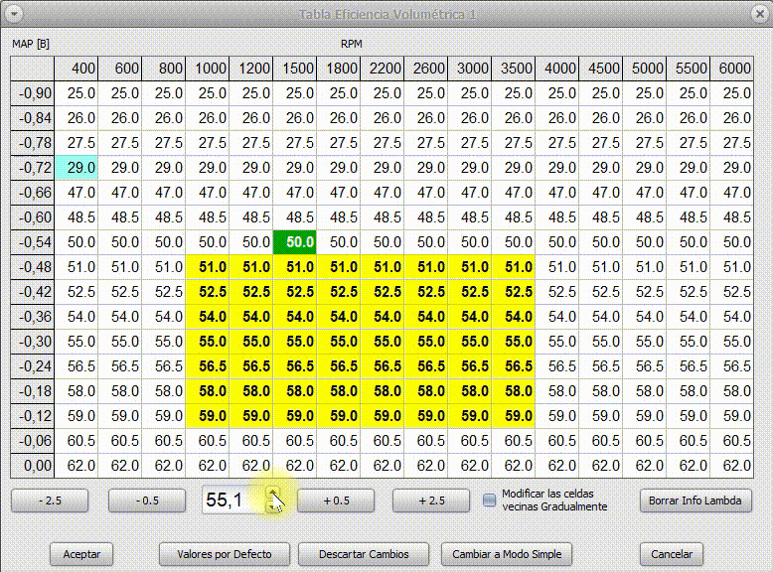Viewport: 773px width, 572px height.
Task: Decrease value with spinner down arrow
Action: point(273,506)
